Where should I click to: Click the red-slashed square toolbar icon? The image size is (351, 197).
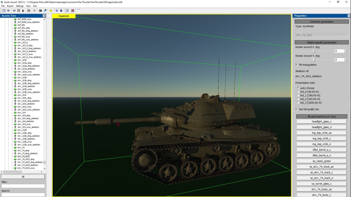pos(73,11)
